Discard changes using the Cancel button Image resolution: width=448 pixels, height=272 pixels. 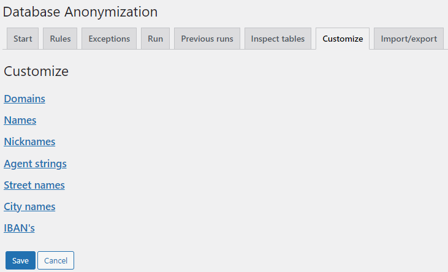click(56, 260)
